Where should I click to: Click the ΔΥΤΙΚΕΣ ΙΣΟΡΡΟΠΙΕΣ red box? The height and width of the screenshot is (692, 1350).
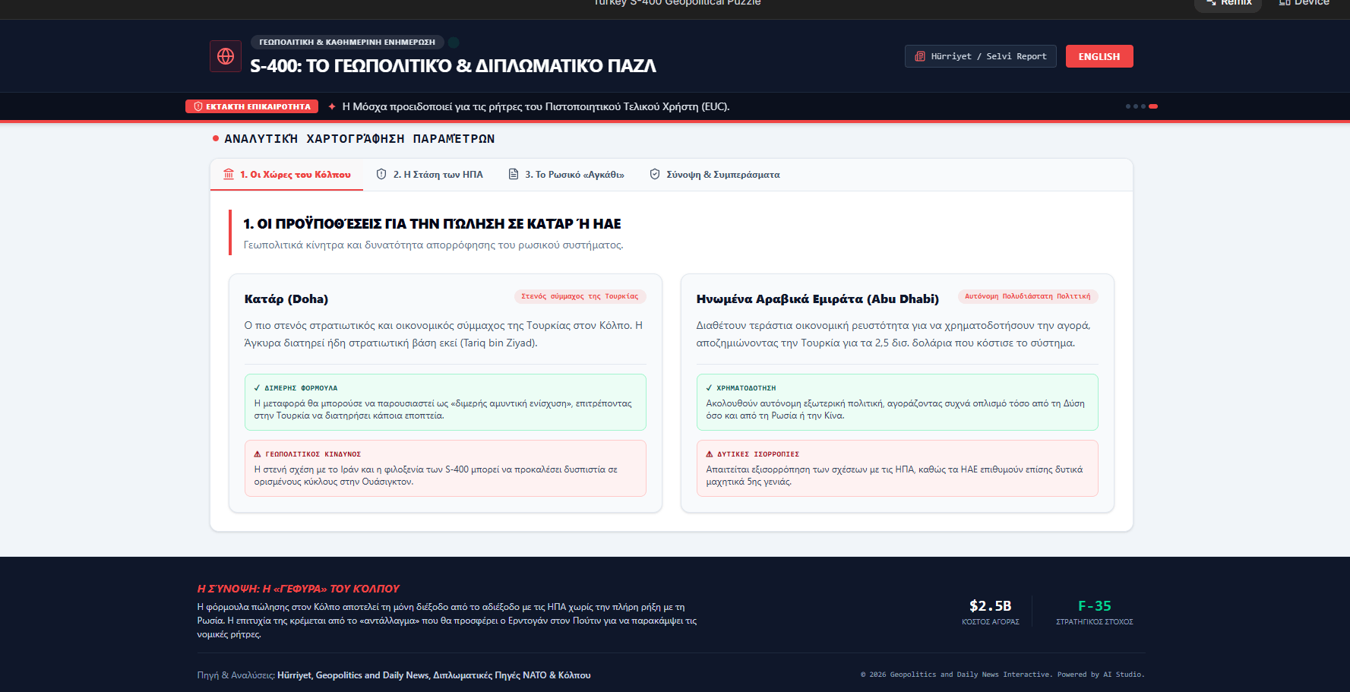pyautogui.click(x=897, y=468)
